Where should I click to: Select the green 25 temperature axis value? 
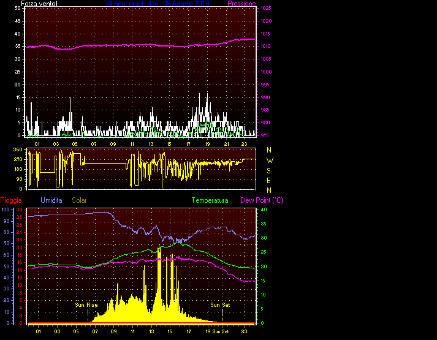tap(264, 252)
